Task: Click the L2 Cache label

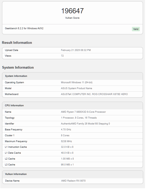Action: pyautogui.click(x=10, y=159)
